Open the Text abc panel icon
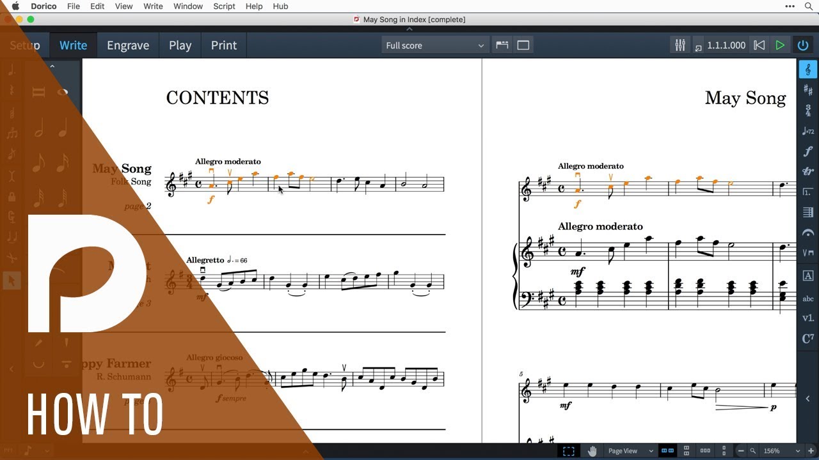 (807, 298)
